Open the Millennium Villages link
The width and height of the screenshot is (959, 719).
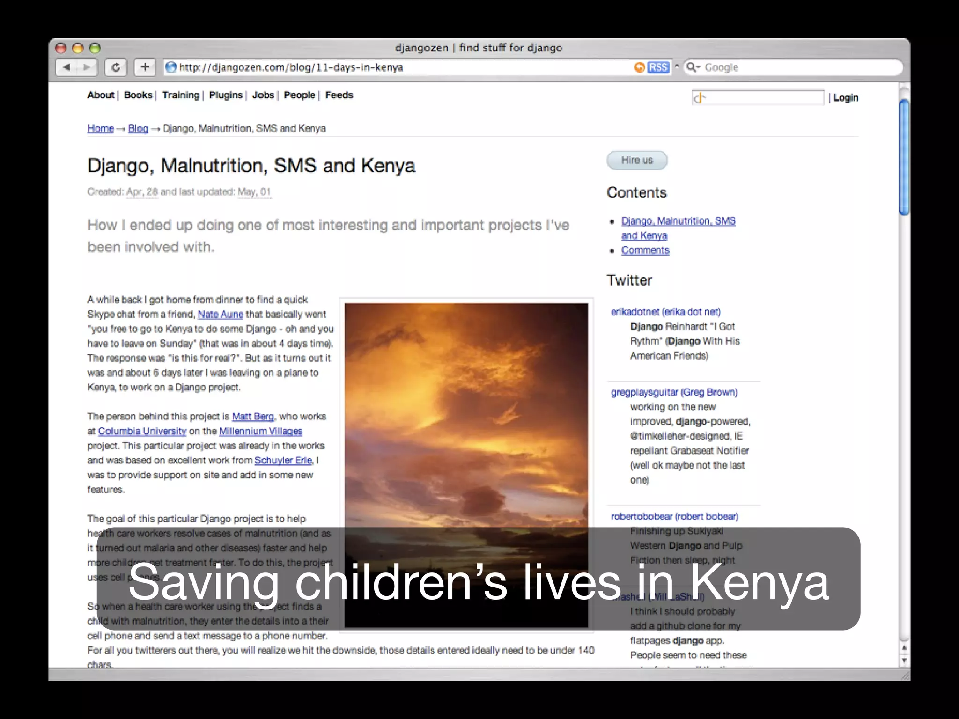tap(260, 431)
